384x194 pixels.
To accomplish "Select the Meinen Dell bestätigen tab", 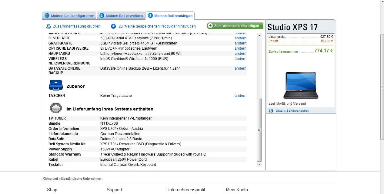I will point(170,15).
